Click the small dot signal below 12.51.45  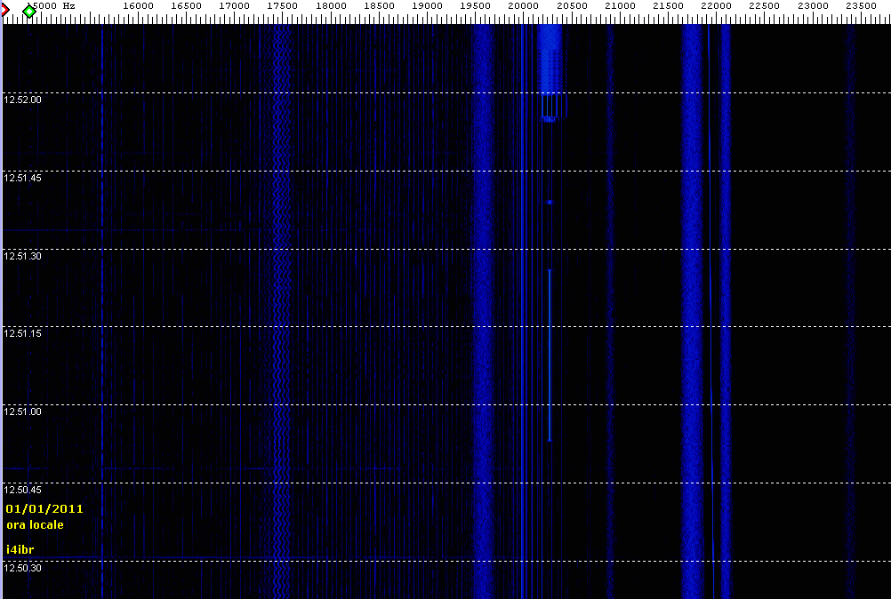coord(550,202)
